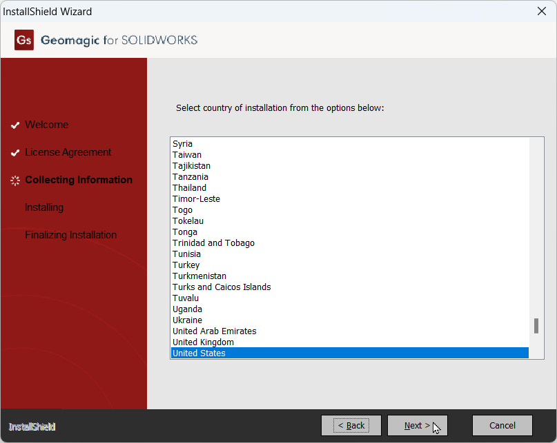Choose Tanzania from the list
557x443 pixels.
click(349, 176)
